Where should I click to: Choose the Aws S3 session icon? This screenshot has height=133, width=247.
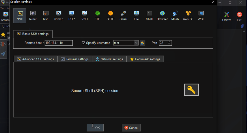pyautogui.click(x=188, y=15)
